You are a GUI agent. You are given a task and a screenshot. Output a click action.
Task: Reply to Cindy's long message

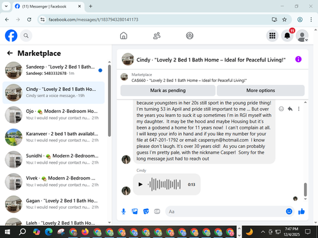pos(290,109)
